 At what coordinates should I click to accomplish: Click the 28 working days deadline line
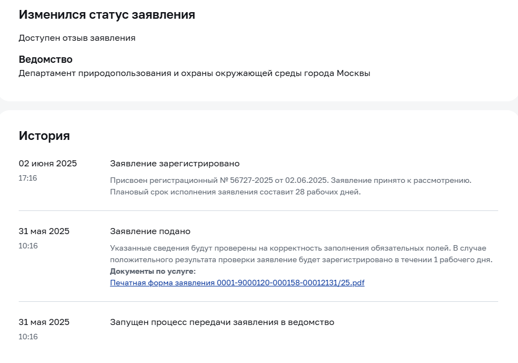(235, 192)
